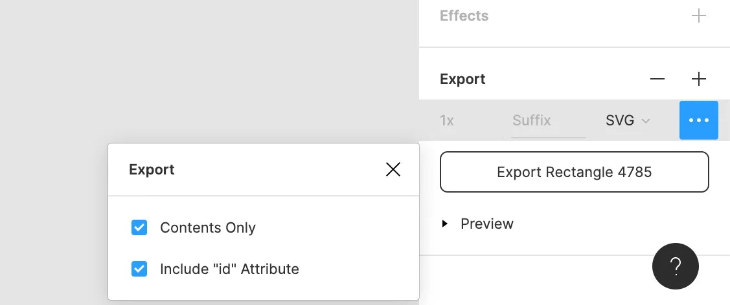Click Export Rectangle 4785 button
This screenshot has width=730, height=305.
tap(574, 172)
